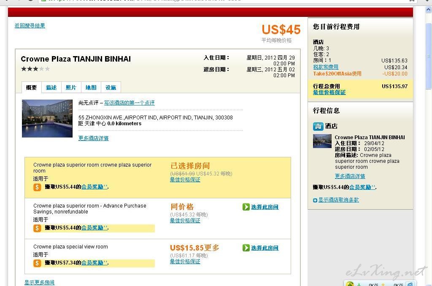Screen dimensions: 432x286
Task: Click 最佳价格保证 in trip total box
Action: [329, 92]
